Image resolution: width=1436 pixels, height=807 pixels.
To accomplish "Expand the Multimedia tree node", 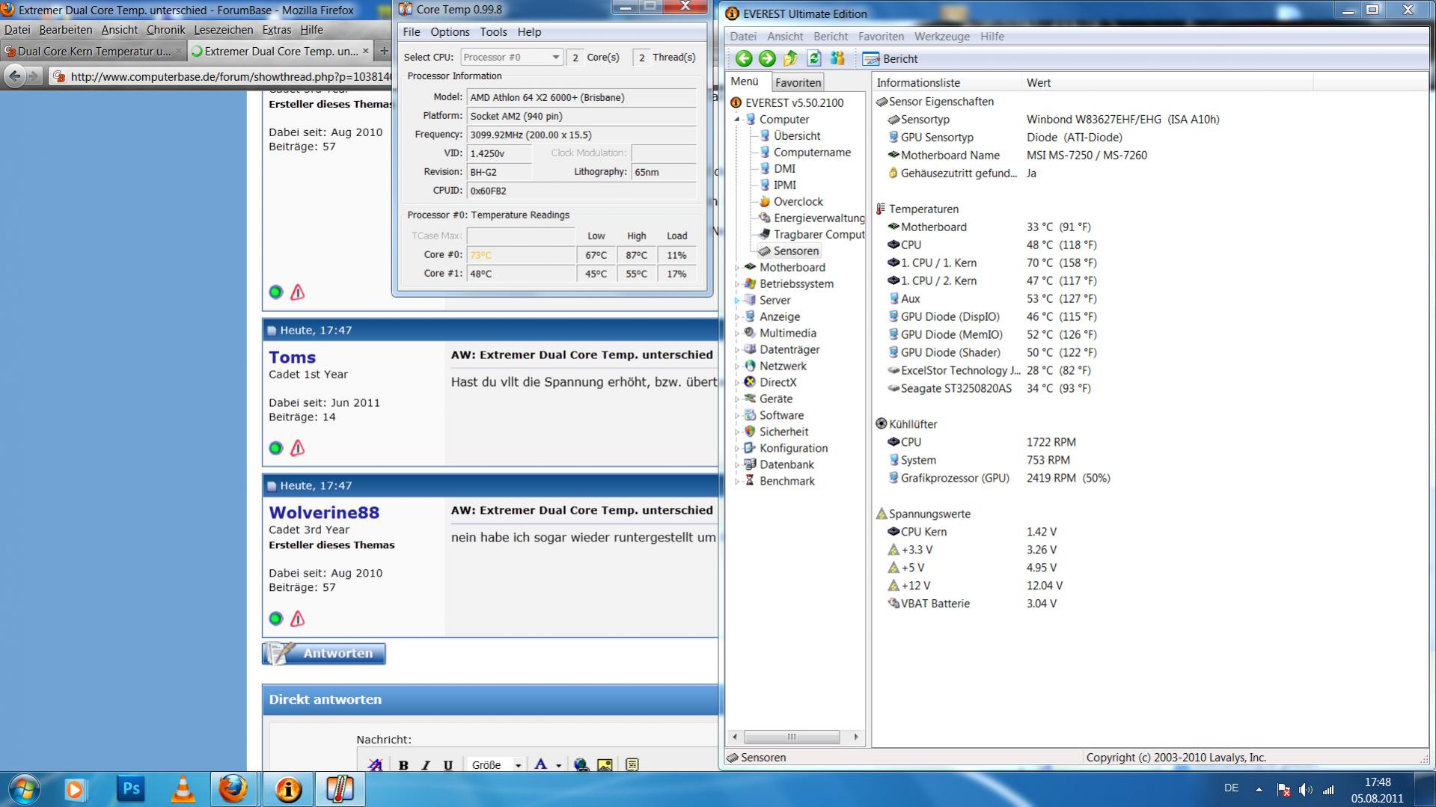I will click(x=736, y=333).
